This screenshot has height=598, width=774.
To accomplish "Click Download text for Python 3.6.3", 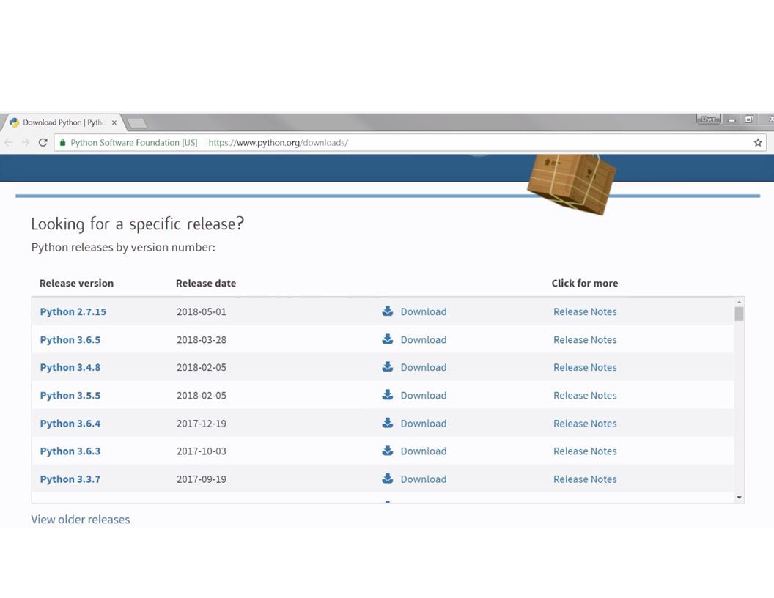I will click(x=424, y=451).
